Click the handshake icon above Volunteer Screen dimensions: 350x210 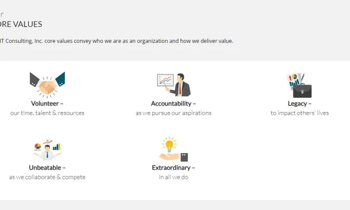[47, 85]
